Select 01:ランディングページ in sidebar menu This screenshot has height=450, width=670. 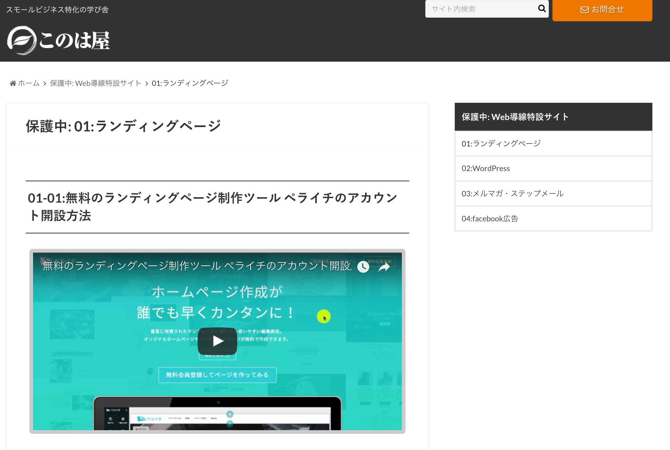coord(553,144)
